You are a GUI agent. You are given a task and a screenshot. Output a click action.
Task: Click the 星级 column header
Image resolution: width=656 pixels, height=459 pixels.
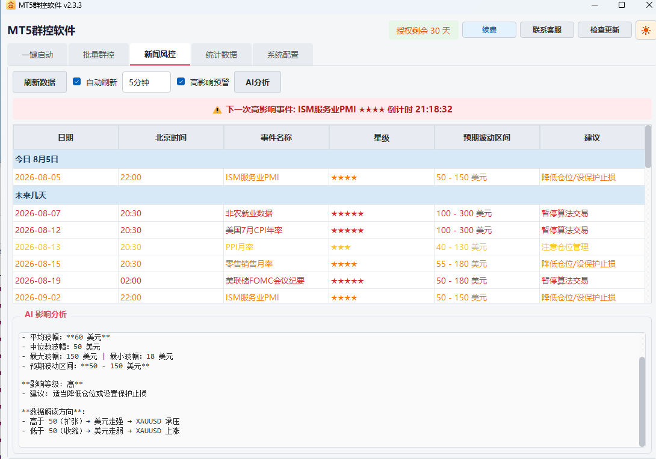click(x=382, y=138)
